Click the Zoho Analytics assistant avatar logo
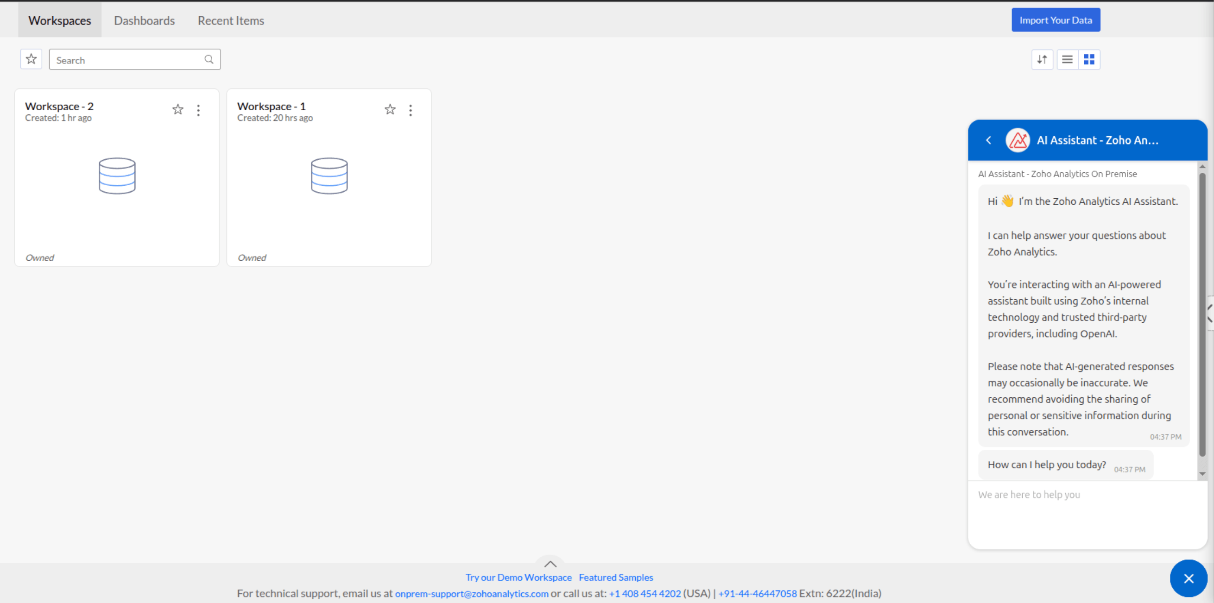Screen dimensions: 1214x603 pos(1018,140)
